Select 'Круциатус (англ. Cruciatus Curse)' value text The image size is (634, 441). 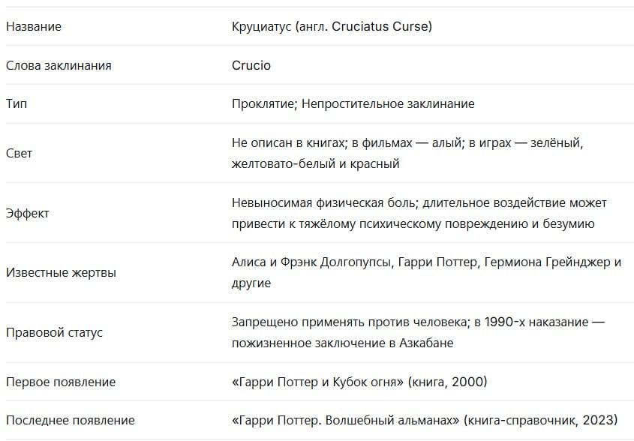[332, 27]
